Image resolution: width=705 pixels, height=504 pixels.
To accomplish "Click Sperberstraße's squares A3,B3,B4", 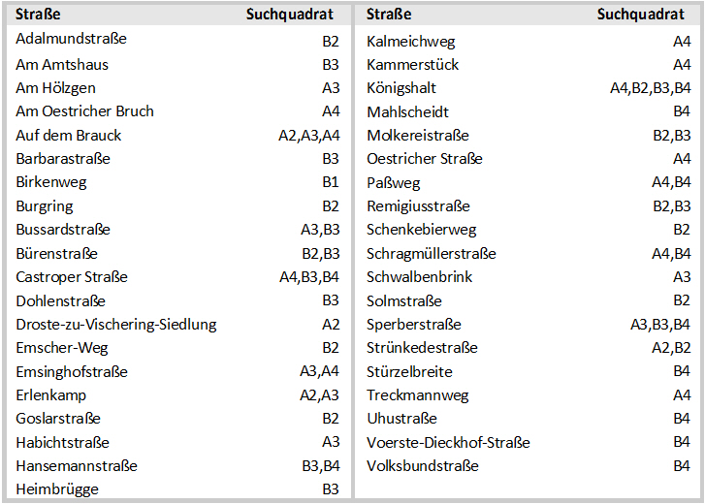I will [660, 325].
